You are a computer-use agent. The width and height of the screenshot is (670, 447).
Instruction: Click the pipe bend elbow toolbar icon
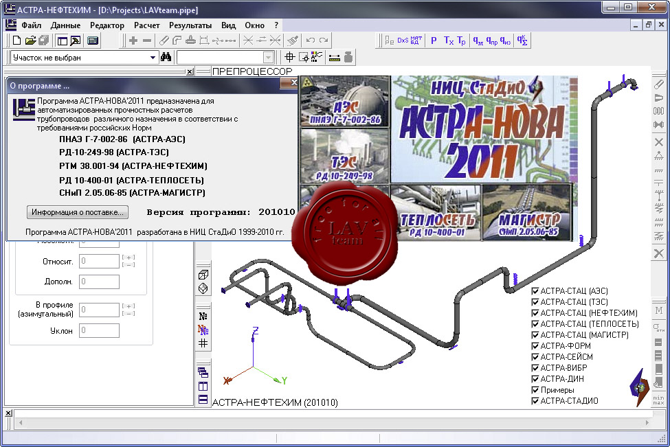177,41
